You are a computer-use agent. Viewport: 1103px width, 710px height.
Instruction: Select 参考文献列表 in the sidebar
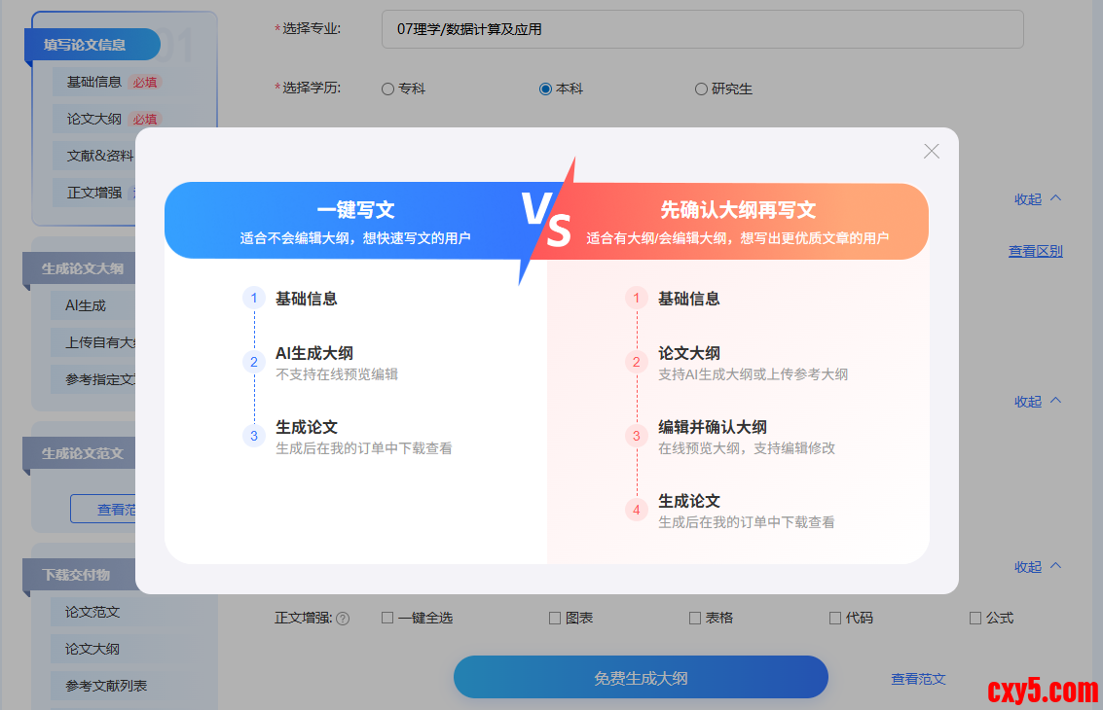[x=106, y=686]
